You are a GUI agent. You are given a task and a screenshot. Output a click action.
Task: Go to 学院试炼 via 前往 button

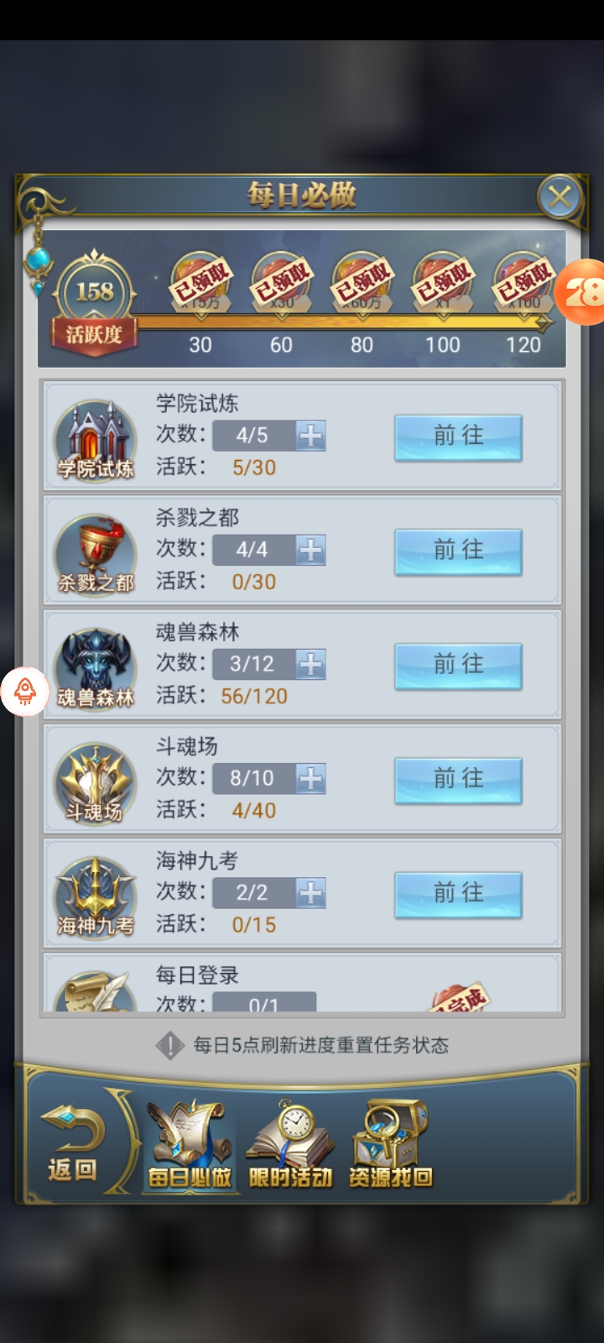pyautogui.click(x=458, y=436)
